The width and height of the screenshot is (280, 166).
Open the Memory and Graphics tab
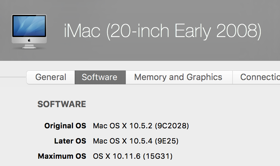point(178,77)
